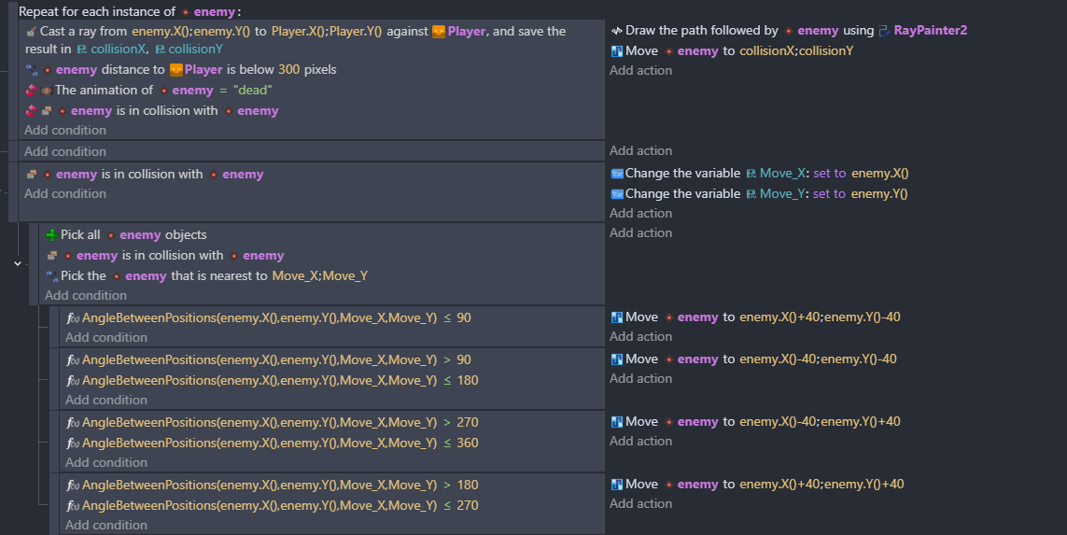Click inverted icon on dead animation condition
Image resolution: width=1067 pixels, height=535 pixels.
[x=32, y=90]
